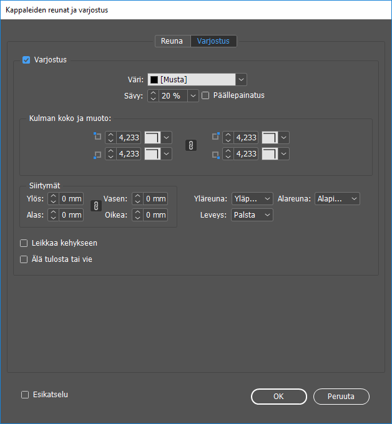Screen dimensions: 392x424
Task: Click the Sävy tint stepper arrows
Action: pyautogui.click(x=154, y=96)
